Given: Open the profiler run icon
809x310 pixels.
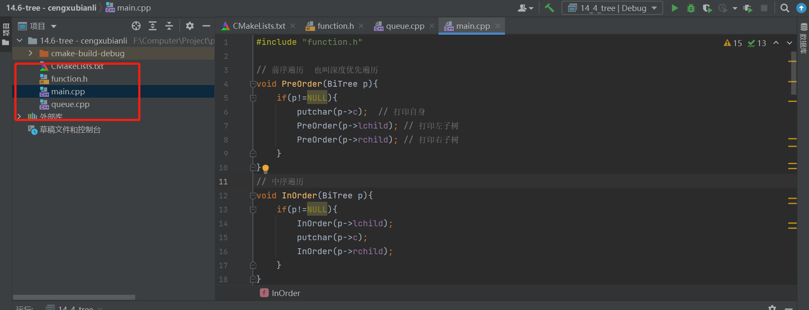Looking at the screenshot, I should (723, 8).
